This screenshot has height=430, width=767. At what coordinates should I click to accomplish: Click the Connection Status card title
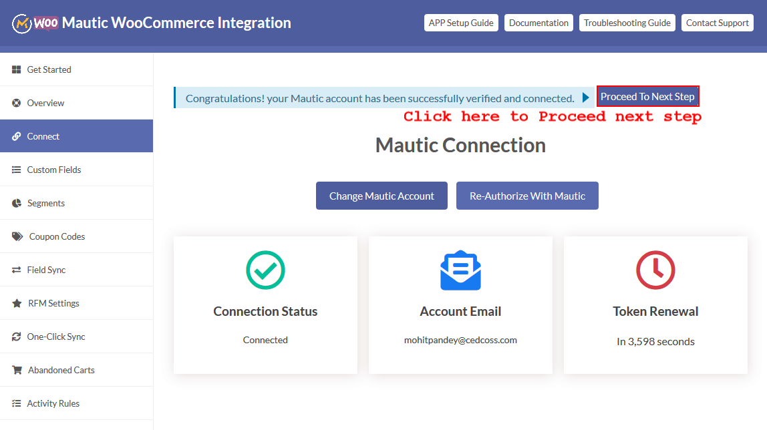tap(265, 311)
